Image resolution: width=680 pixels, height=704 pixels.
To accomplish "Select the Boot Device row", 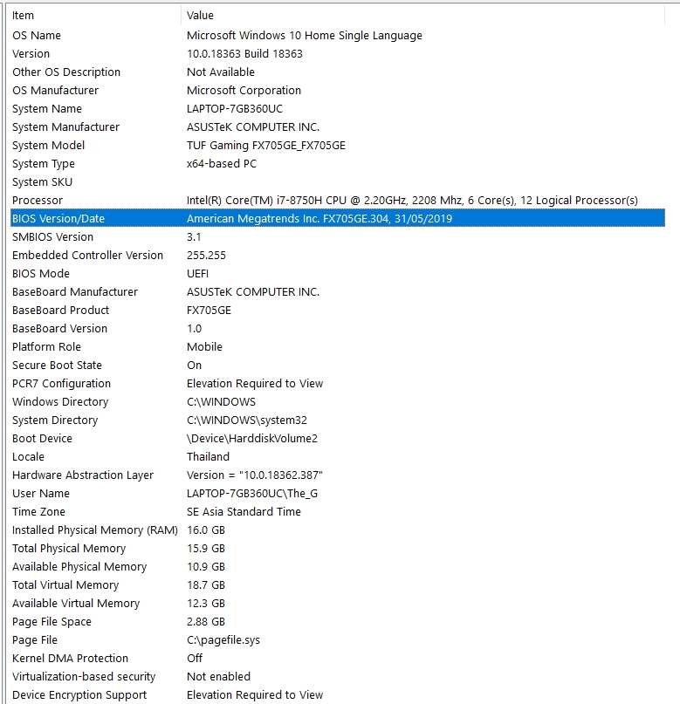I will (x=337, y=439).
